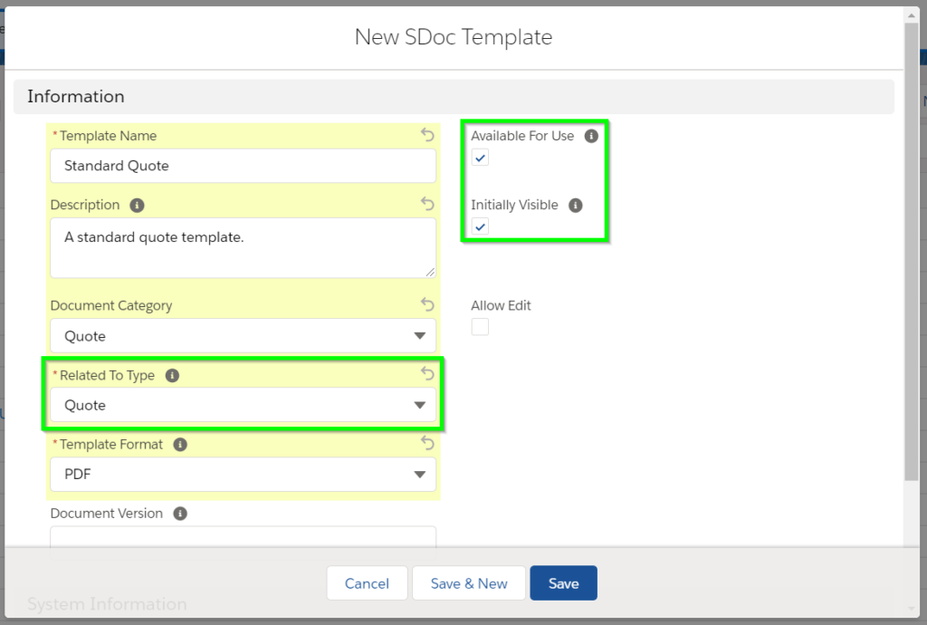Viewport: 927px width, 625px height.
Task: Disable the Initially Visible option
Action: [479, 226]
